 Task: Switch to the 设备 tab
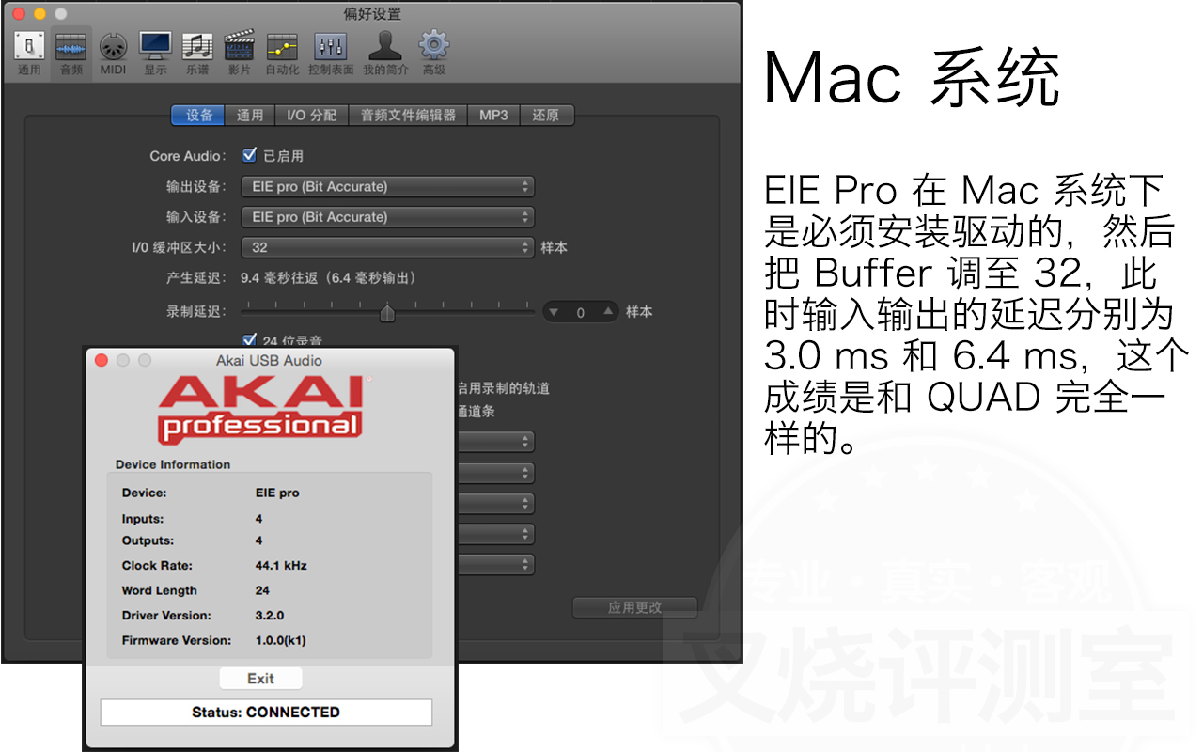point(198,115)
